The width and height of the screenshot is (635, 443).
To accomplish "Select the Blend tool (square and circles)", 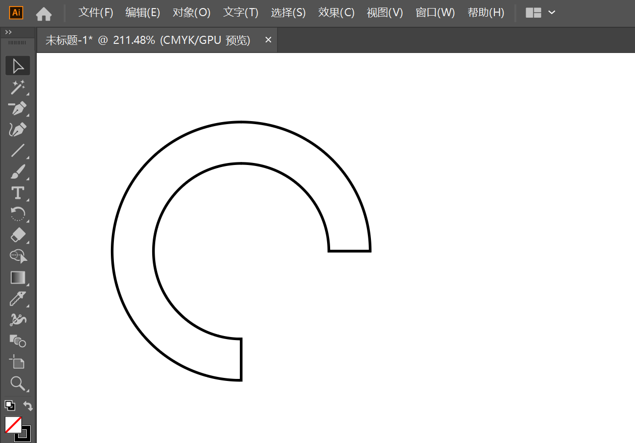I will (x=18, y=341).
